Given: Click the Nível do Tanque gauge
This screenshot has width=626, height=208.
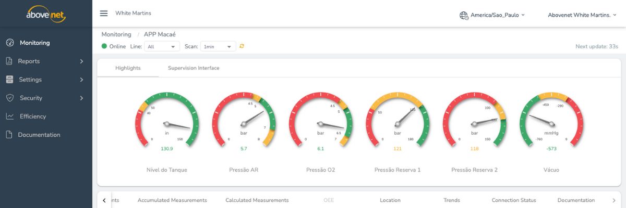Looking at the screenshot, I should [167, 120].
